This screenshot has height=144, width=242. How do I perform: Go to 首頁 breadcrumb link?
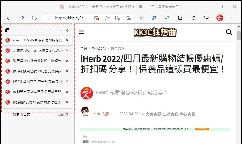click(x=84, y=48)
